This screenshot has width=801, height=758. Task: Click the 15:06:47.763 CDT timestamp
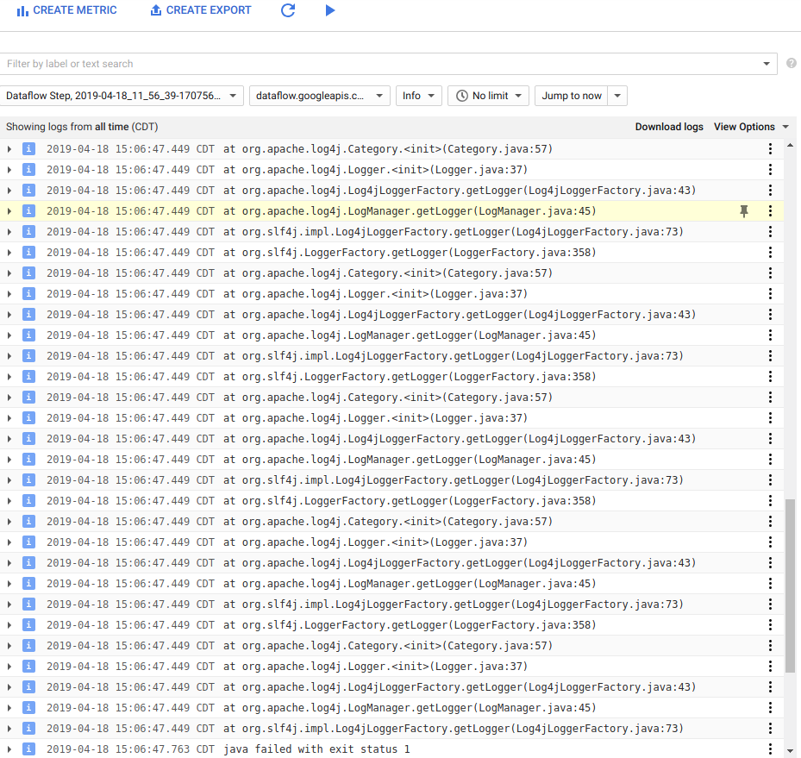click(130, 749)
